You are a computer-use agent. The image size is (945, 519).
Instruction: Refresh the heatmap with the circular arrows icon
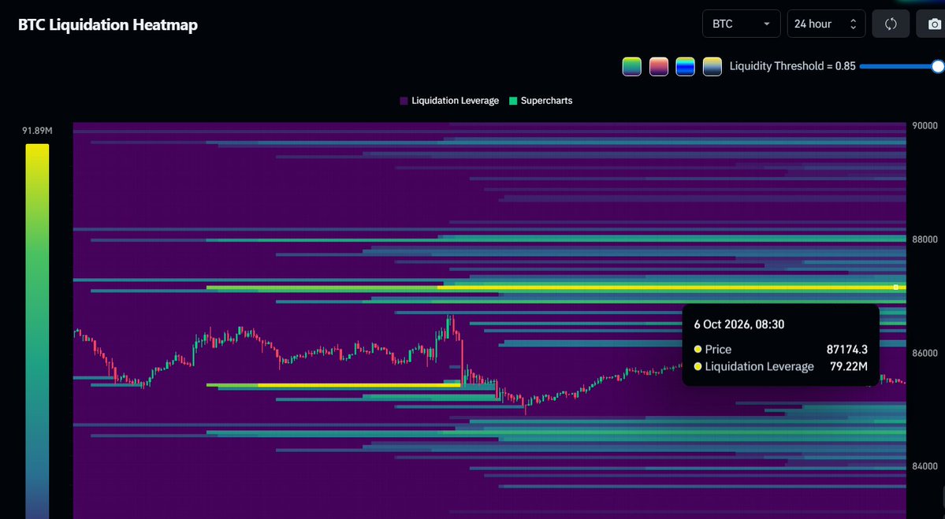pos(890,24)
